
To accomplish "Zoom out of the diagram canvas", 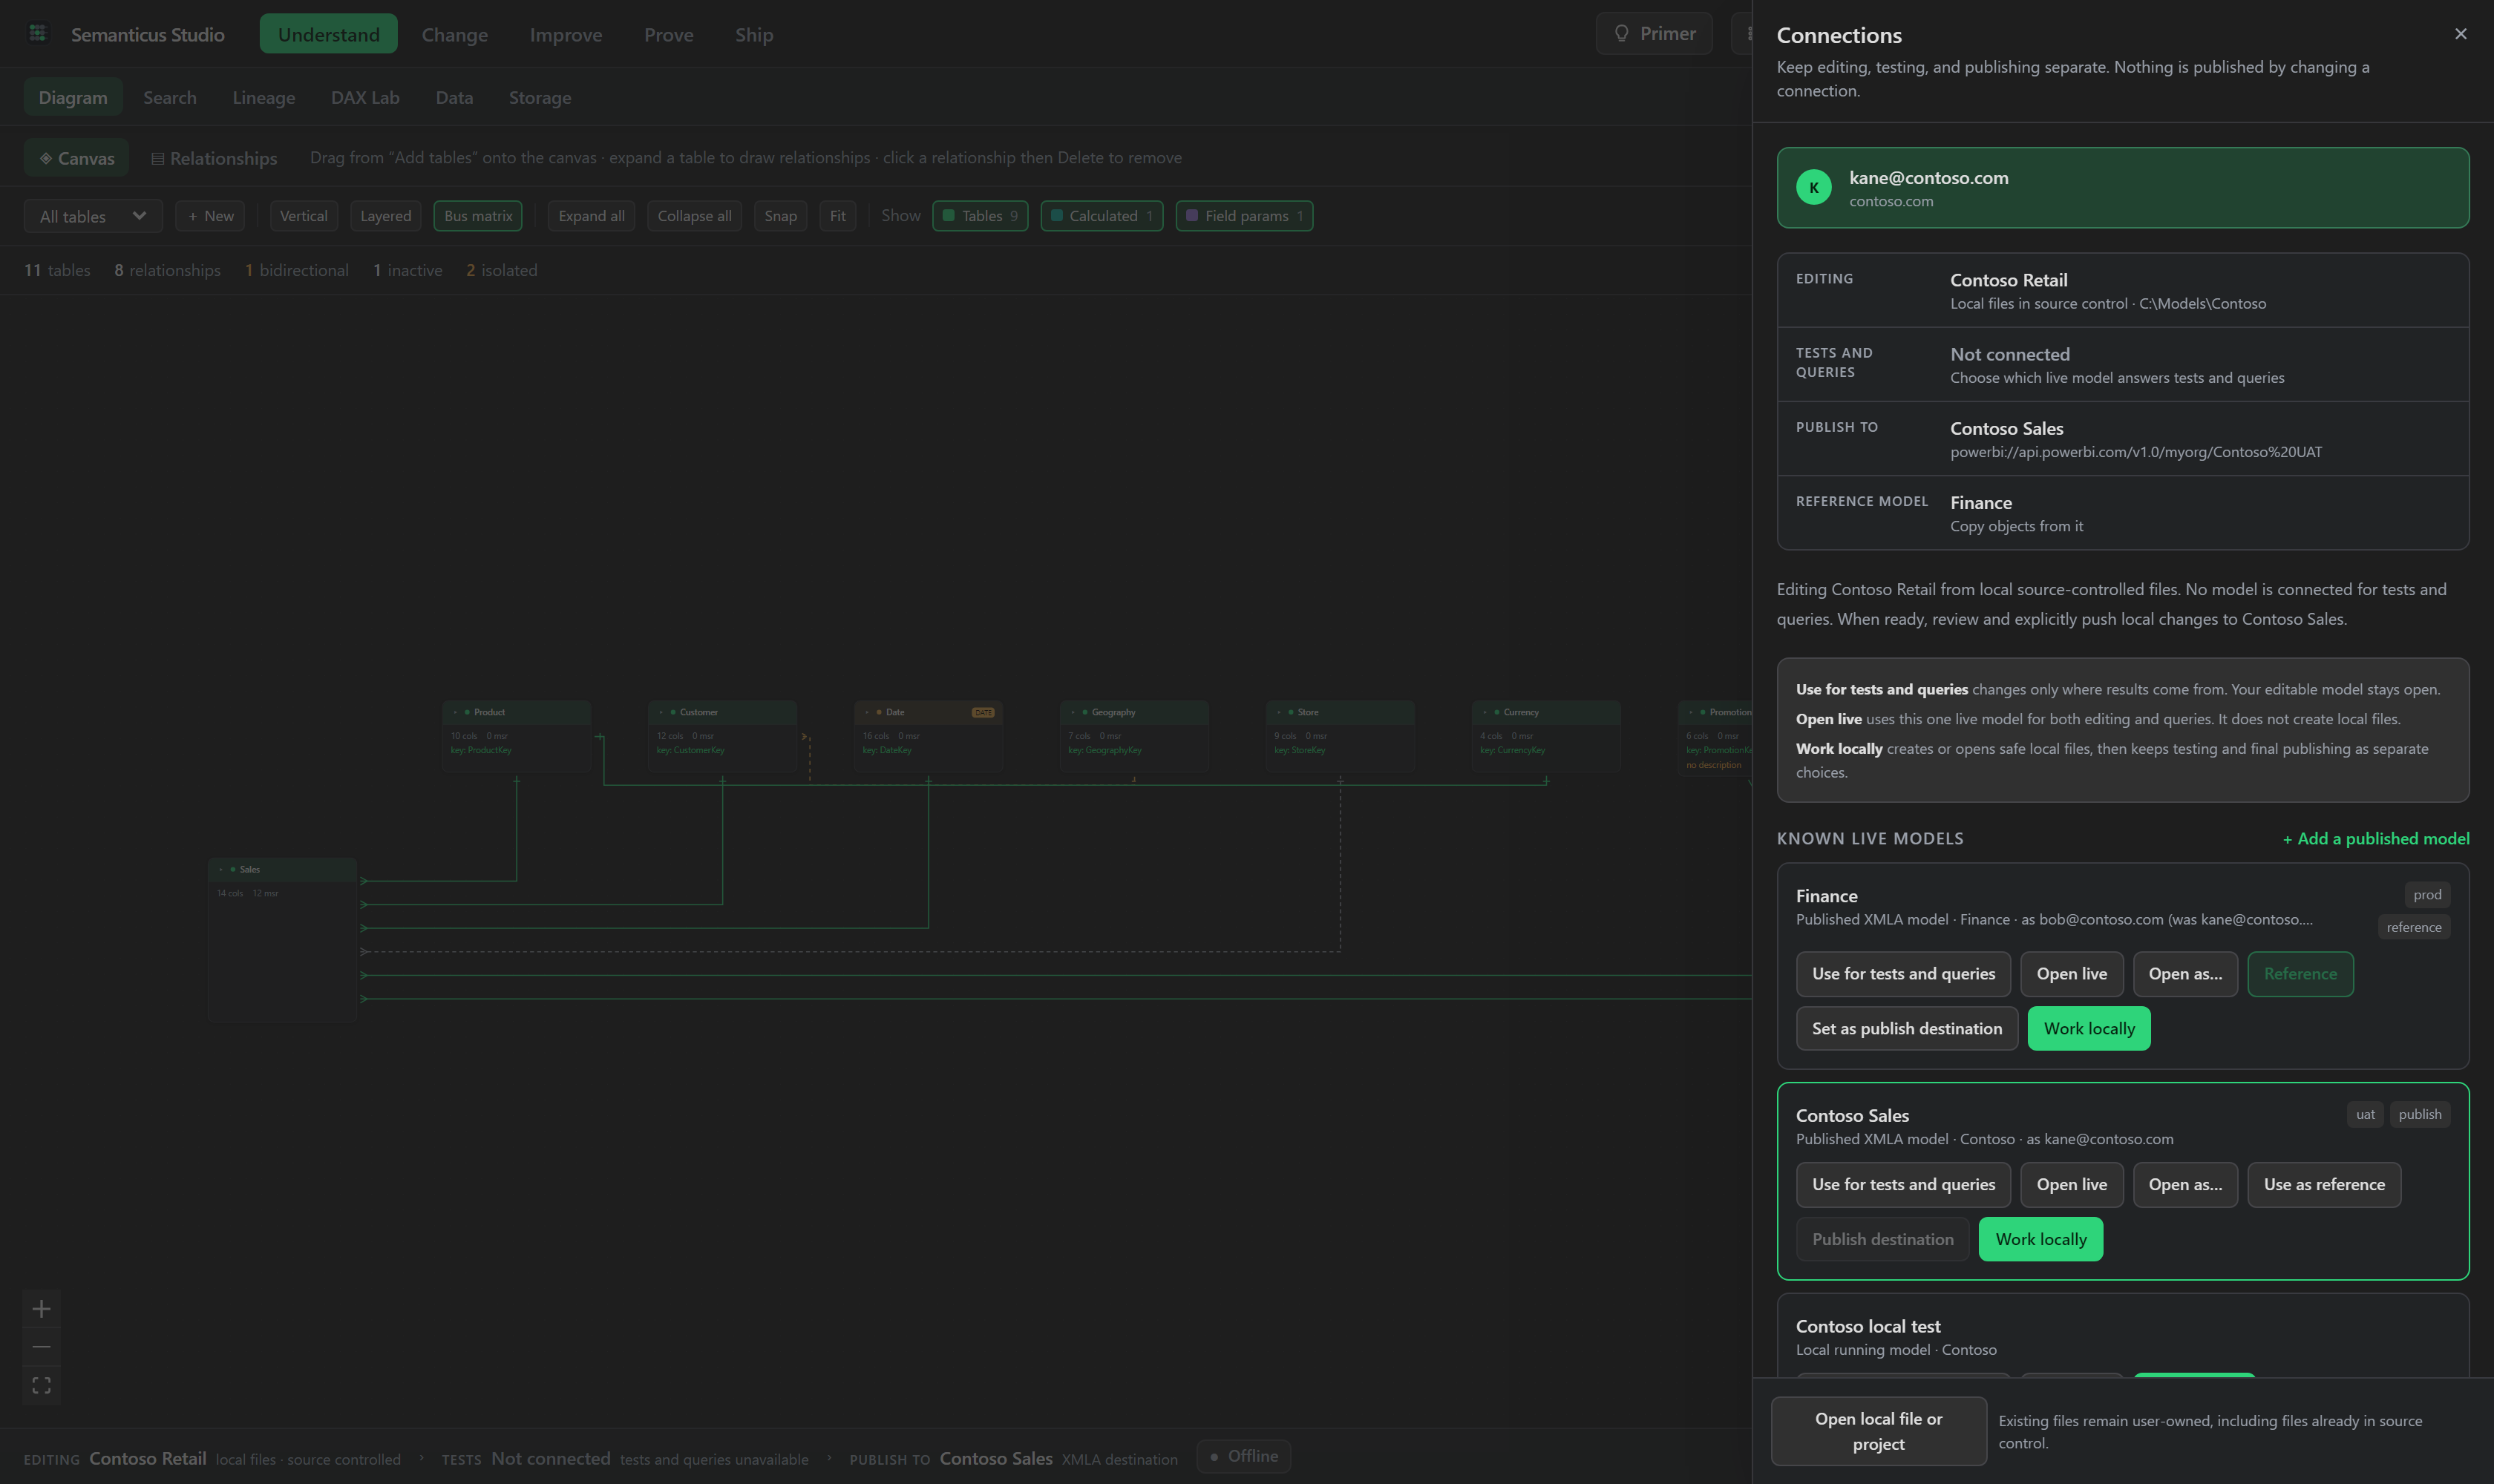I will (41, 1347).
